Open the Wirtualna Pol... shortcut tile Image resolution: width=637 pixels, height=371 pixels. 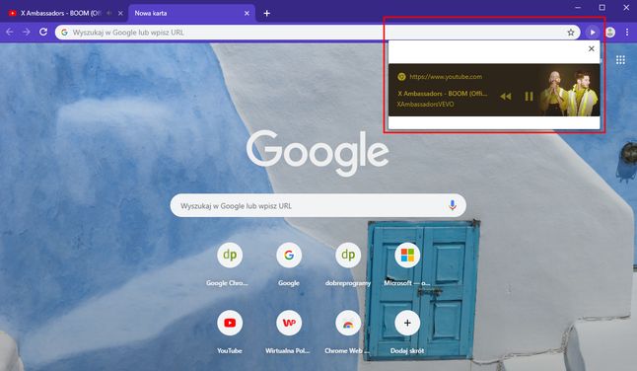point(289,333)
